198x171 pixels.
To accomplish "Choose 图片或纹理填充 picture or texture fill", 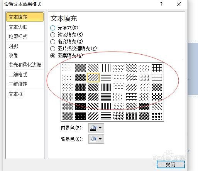I will (52, 49).
